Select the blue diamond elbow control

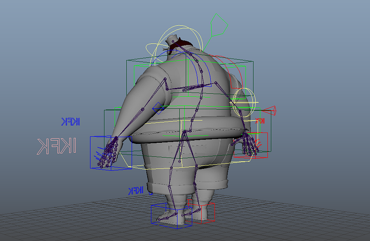pyautogui.click(x=158, y=108)
